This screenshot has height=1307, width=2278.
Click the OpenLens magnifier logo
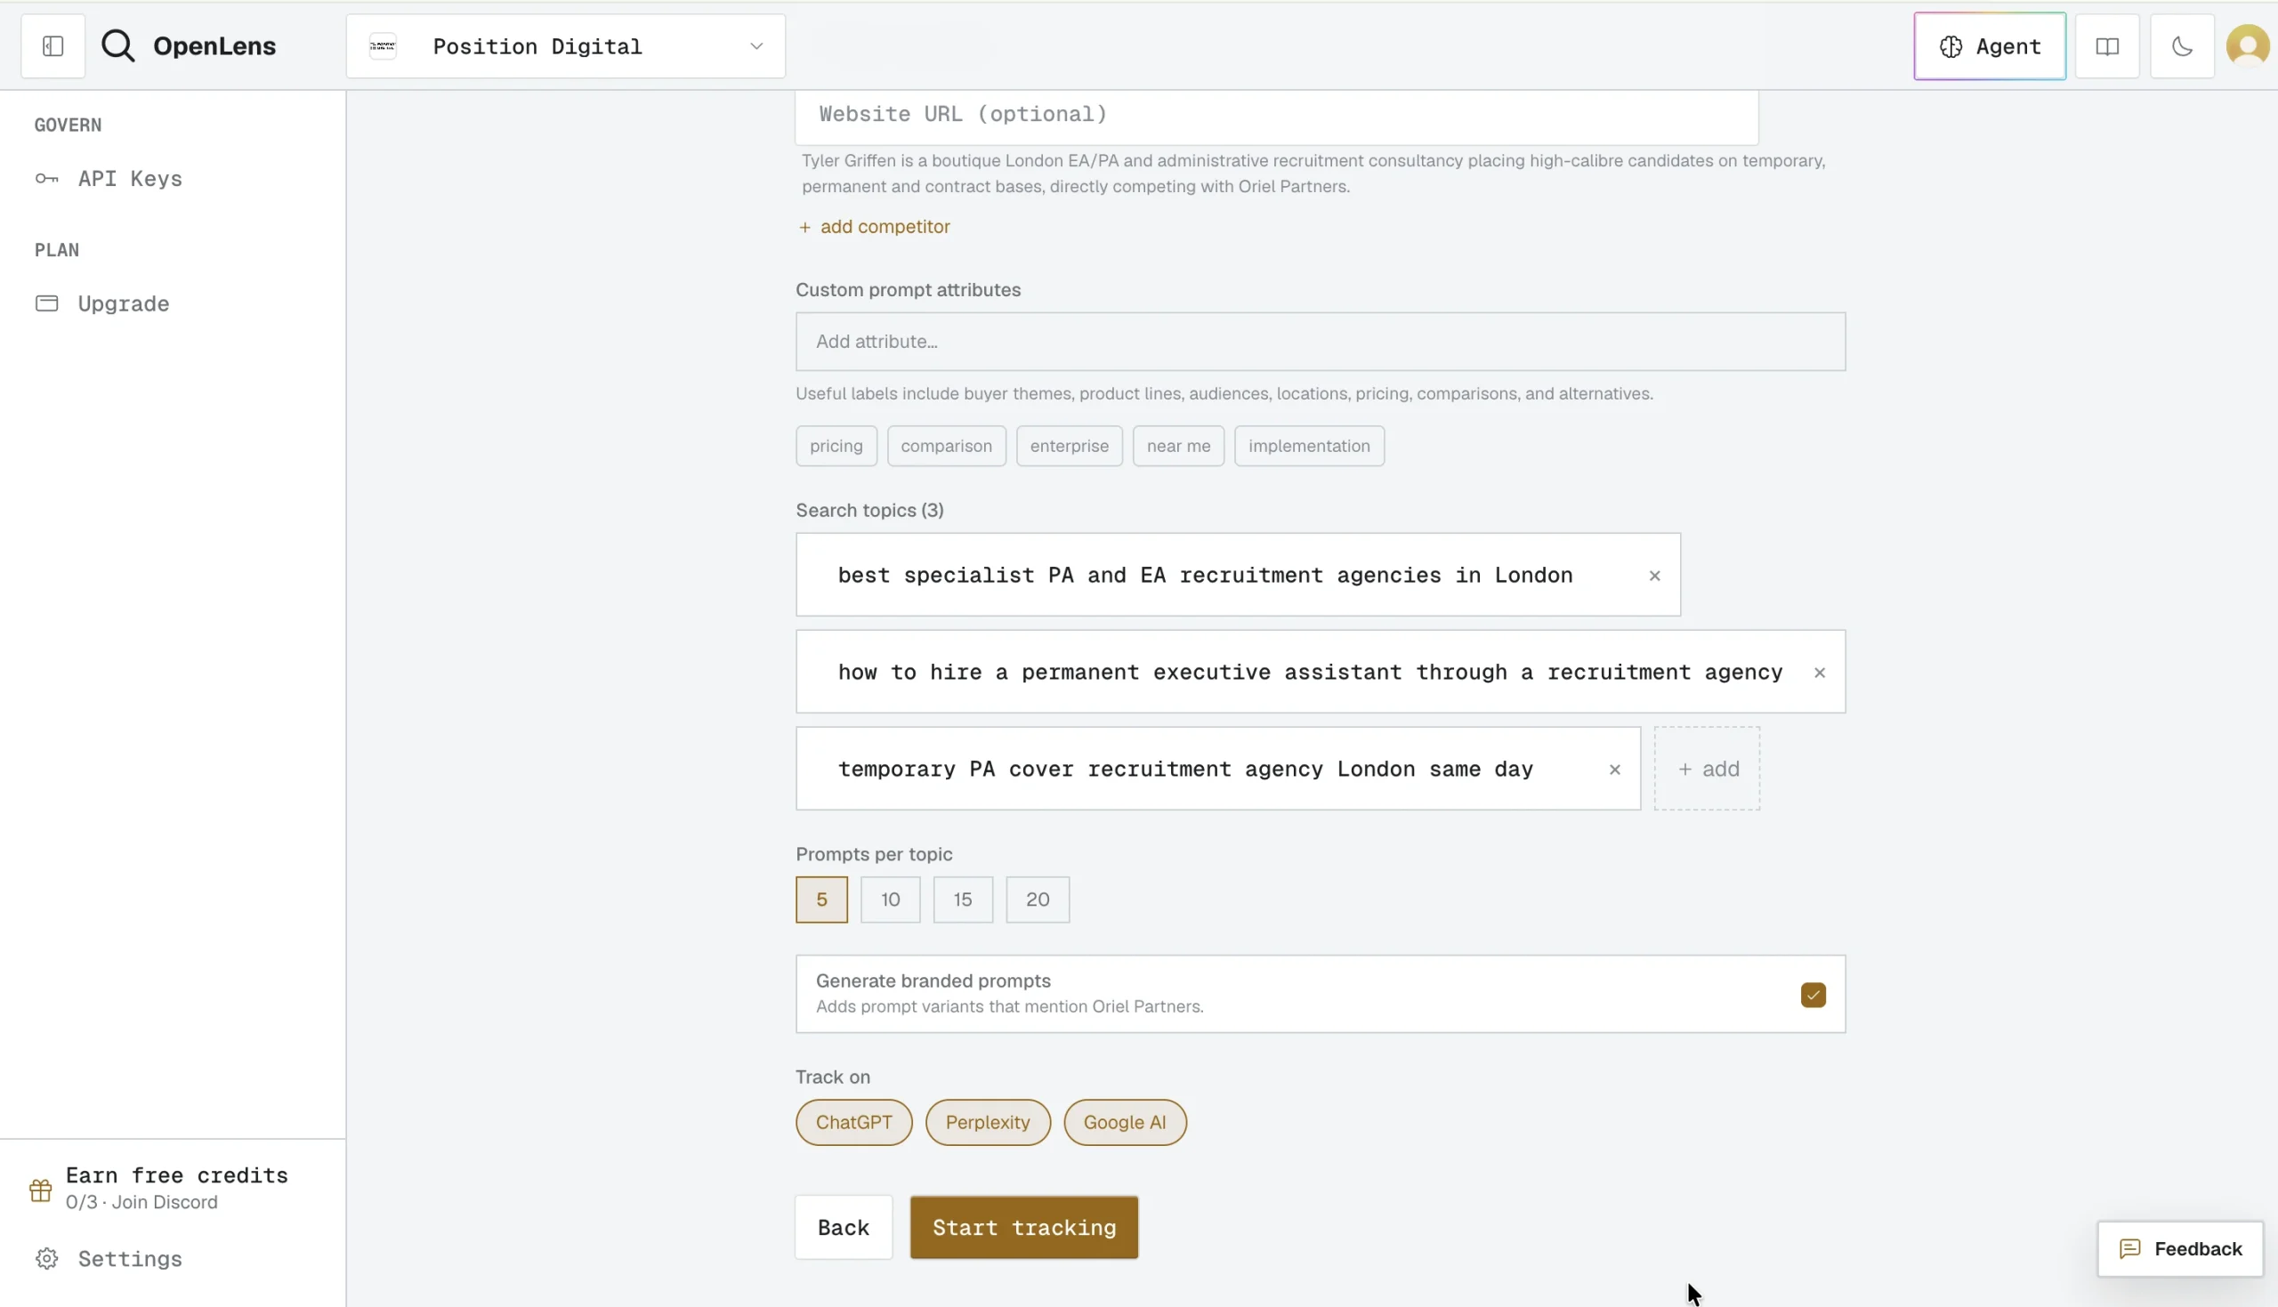pyautogui.click(x=117, y=45)
